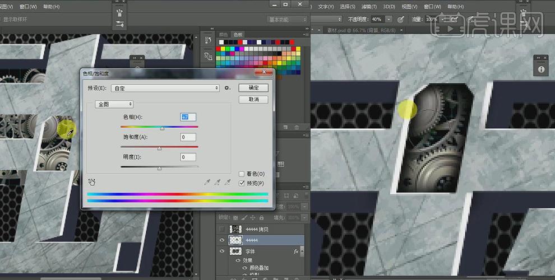Click the 饱和度 saturation slider handle

click(159, 148)
